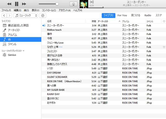Viewport: 166px width, 119px height.
Task: Pause the currently playing song
Action: [17, 4]
